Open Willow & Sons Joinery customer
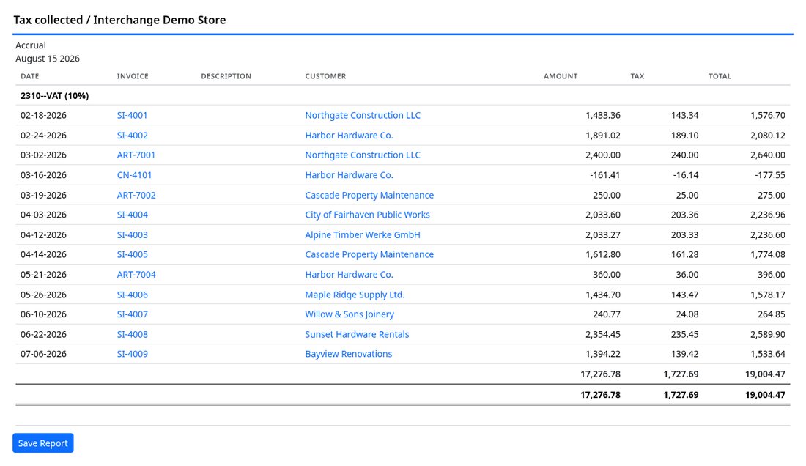The height and width of the screenshot is (466, 806). point(350,314)
